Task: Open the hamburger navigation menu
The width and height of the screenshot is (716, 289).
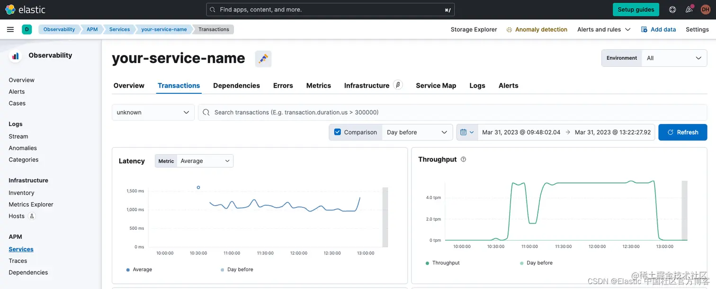Action: 10,29
